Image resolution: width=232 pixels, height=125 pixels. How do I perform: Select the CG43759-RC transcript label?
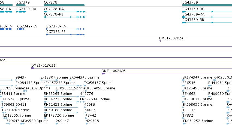pyautogui.click(x=193, y=9)
